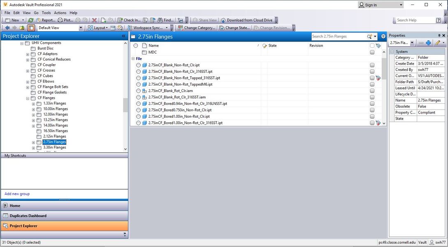Viewport: 448px width, 247px height.
Task: Select the 3.38in Flanges tree folder
Action: point(55,147)
